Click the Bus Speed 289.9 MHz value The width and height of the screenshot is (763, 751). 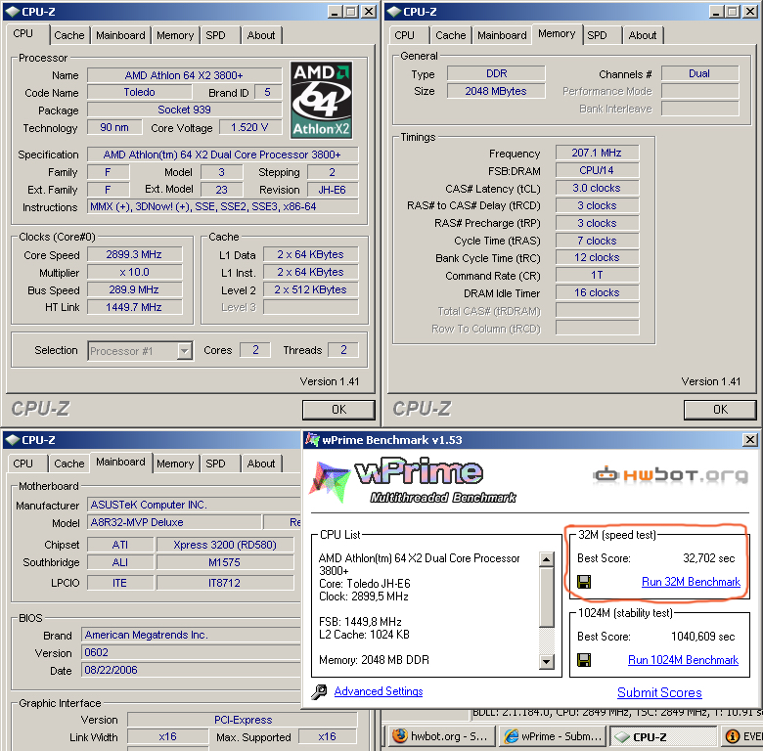[x=134, y=289]
